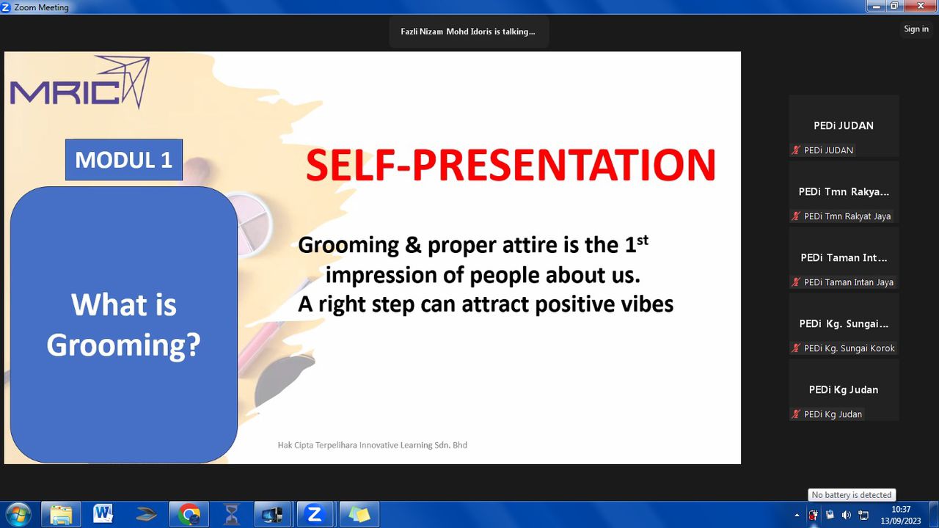The width and height of the screenshot is (939, 528).
Task: Select PEDi Tmn Rakyat Jaya video tile
Action: tap(844, 191)
